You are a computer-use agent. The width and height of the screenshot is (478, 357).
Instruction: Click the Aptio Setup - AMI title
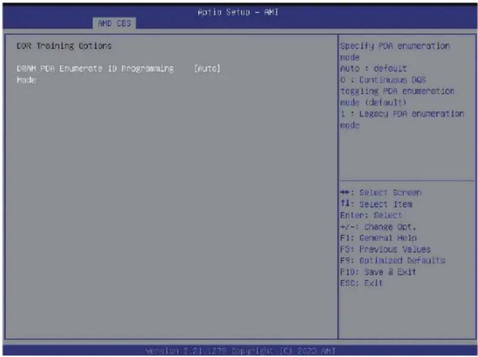[x=238, y=12]
